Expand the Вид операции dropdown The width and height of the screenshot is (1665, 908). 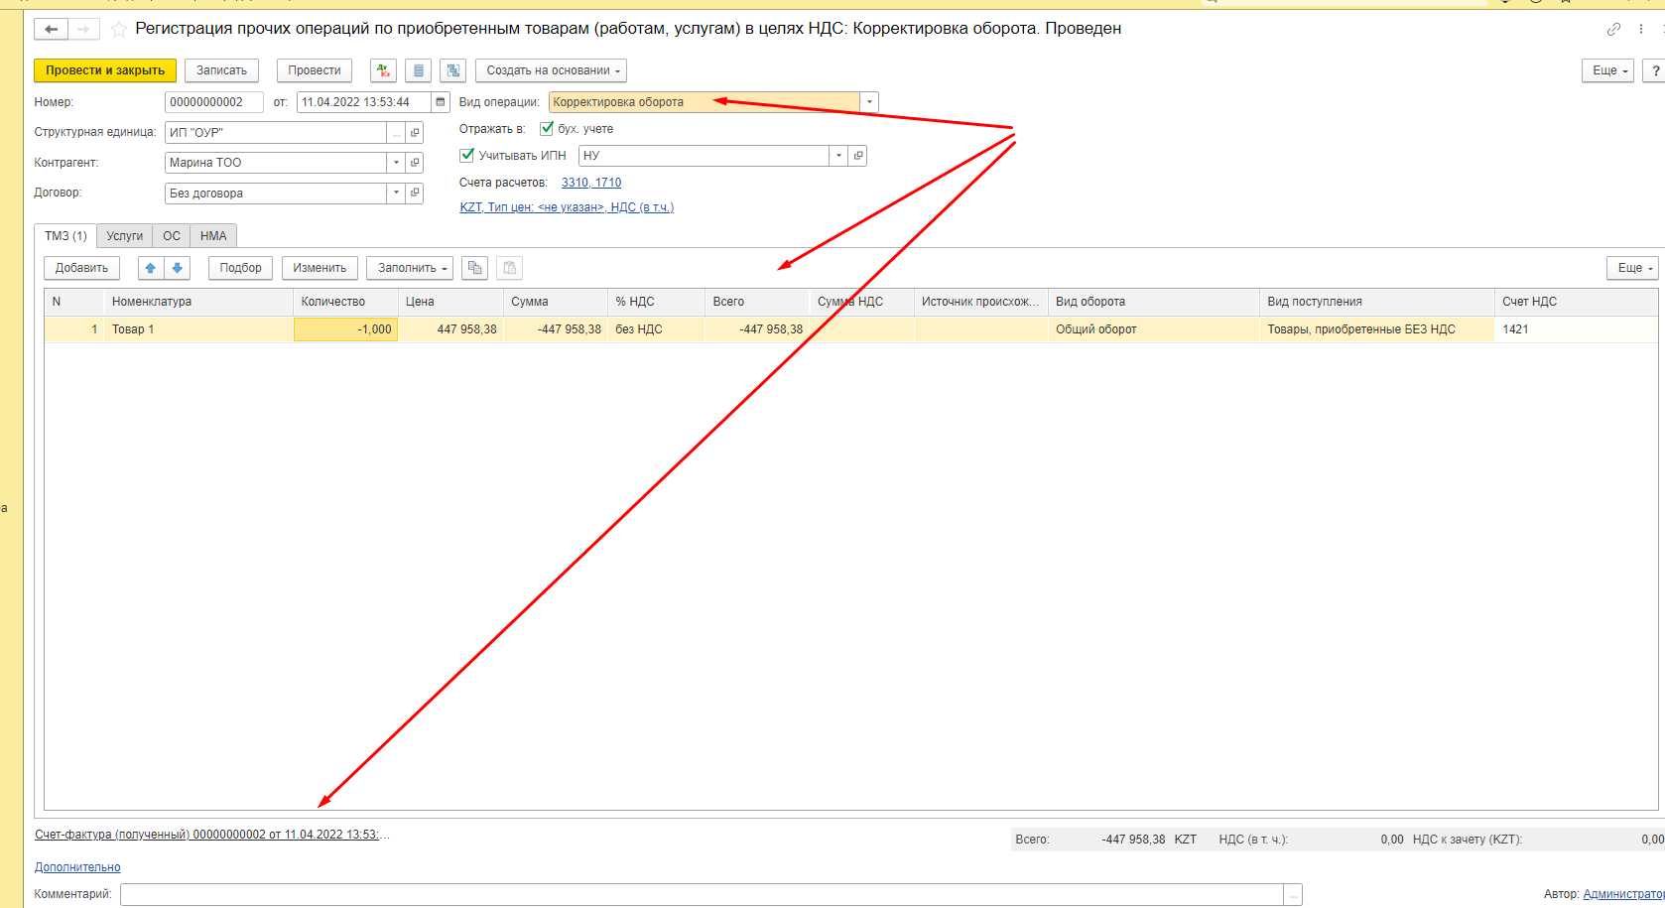pos(869,102)
